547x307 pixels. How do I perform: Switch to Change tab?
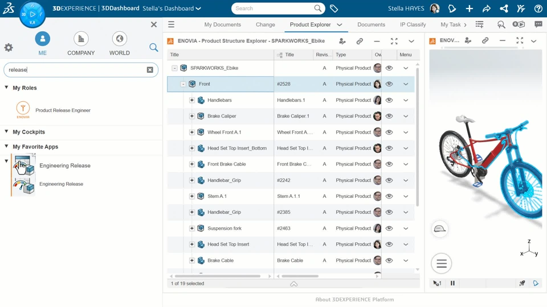coord(266,24)
